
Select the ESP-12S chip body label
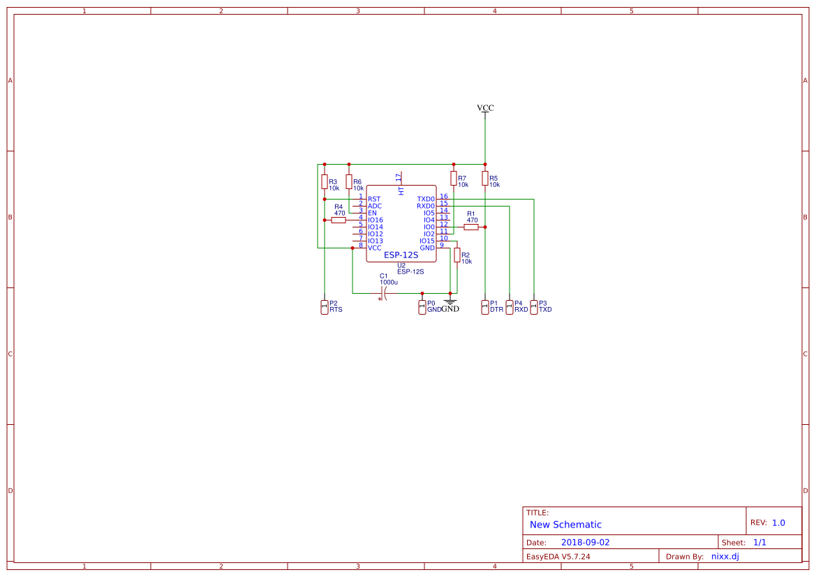pyautogui.click(x=401, y=255)
